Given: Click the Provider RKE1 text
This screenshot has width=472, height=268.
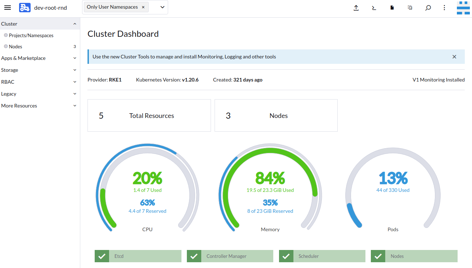Looking at the screenshot, I should (104, 80).
